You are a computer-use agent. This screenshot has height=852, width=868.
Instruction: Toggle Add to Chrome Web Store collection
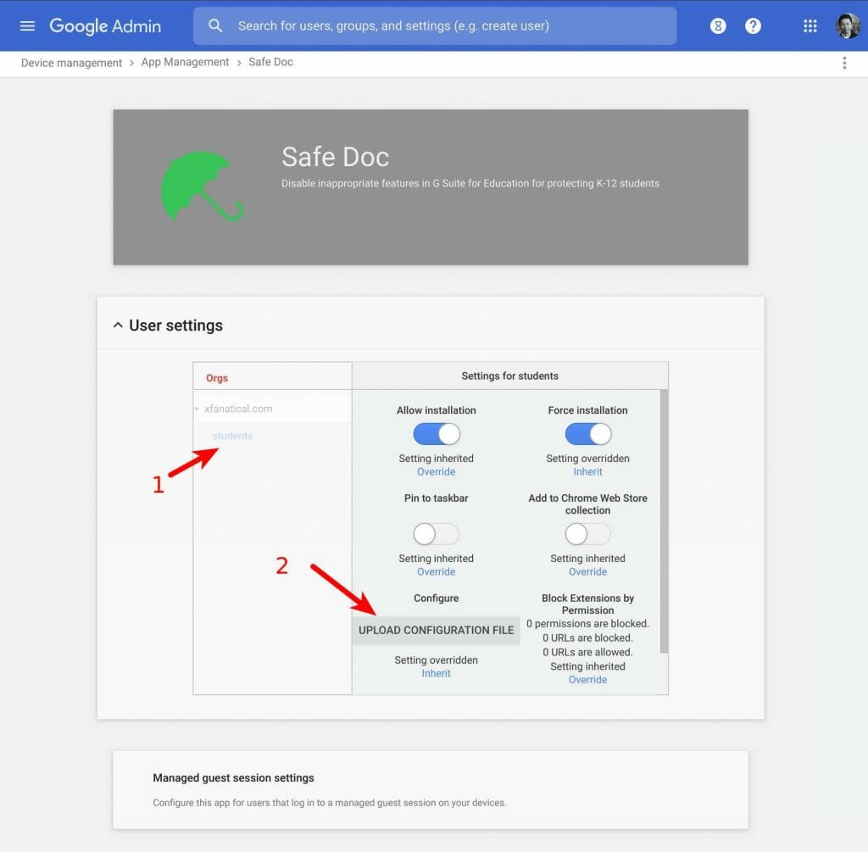tap(588, 534)
